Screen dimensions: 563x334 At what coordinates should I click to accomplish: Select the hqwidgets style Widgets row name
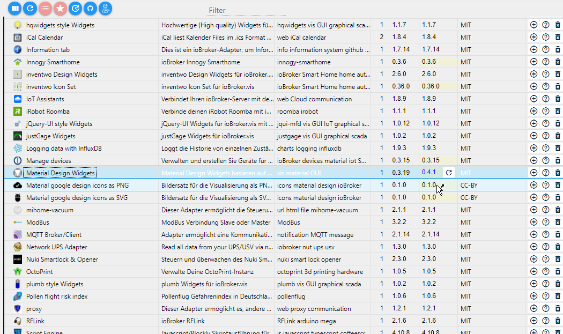[60, 25]
